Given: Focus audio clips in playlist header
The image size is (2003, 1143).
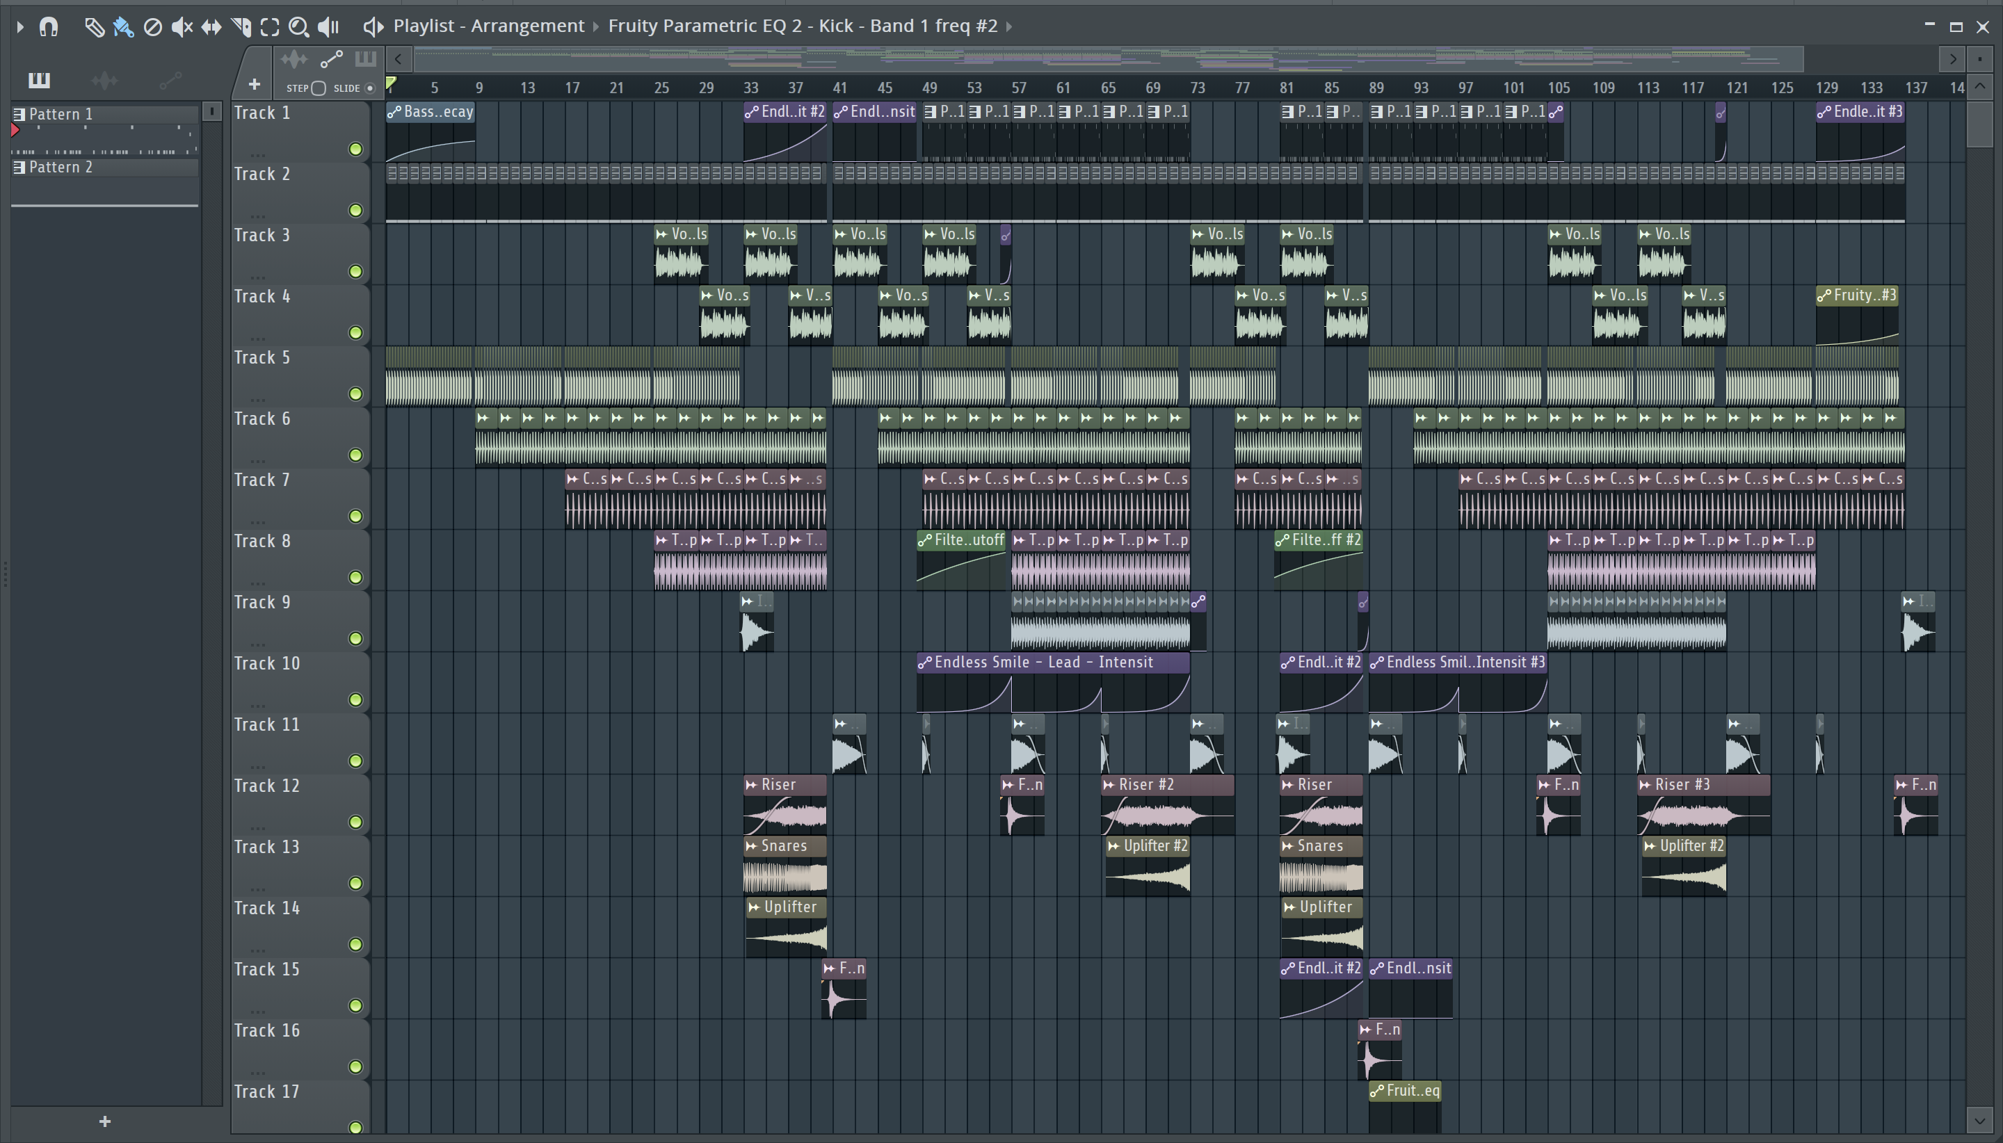Looking at the screenshot, I should [293, 59].
